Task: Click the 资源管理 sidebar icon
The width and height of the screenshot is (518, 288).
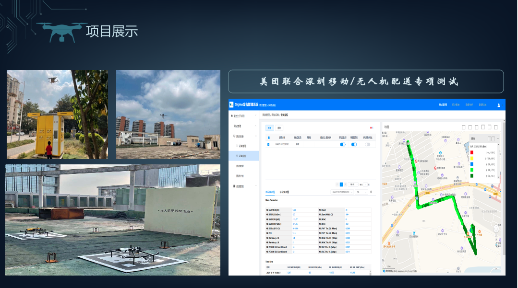Action: (x=234, y=186)
